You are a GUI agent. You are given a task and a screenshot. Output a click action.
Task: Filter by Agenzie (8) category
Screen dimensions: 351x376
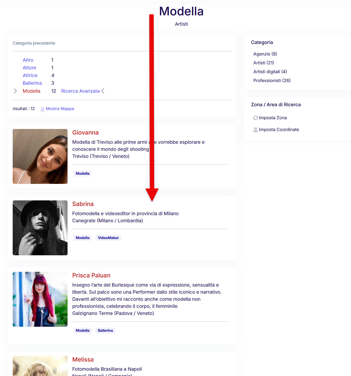pos(265,54)
